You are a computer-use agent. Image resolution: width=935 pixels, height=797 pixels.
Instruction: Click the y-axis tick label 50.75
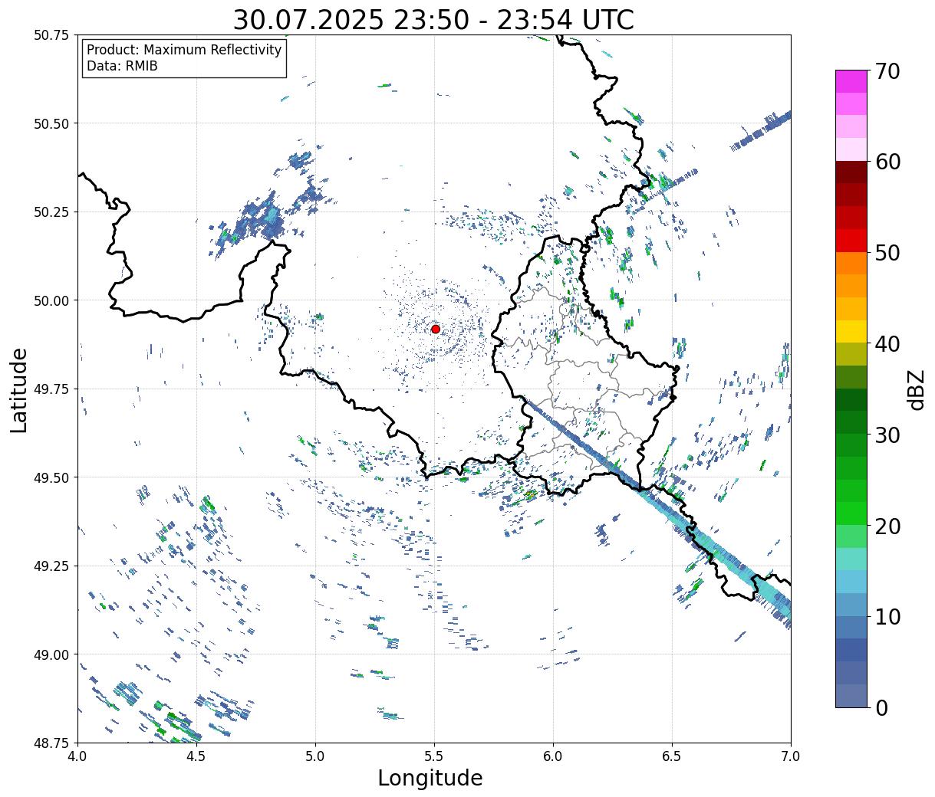[x=53, y=35]
